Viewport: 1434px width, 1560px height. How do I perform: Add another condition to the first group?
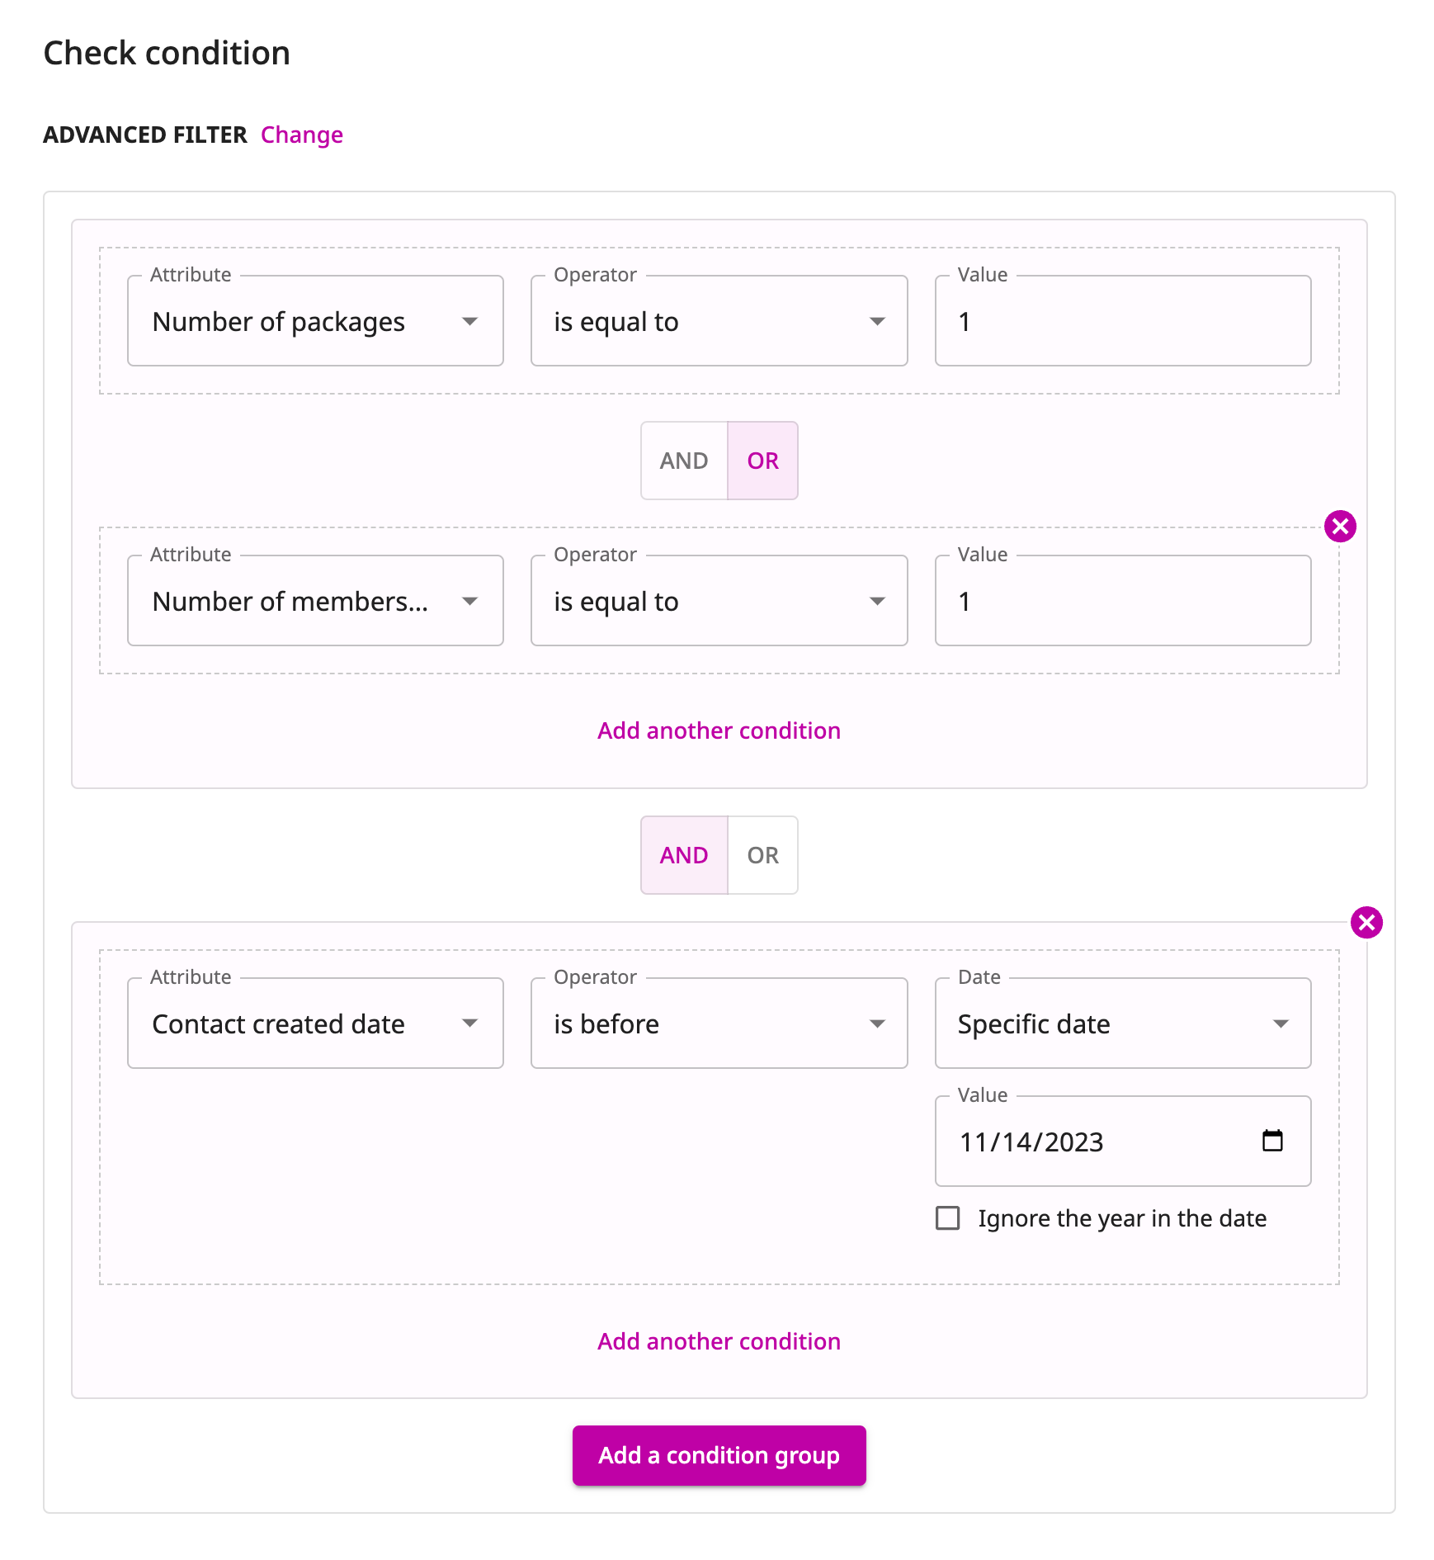pyautogui.click(x=719, y=730)
